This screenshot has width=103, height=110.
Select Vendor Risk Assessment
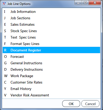pos(51,95)
